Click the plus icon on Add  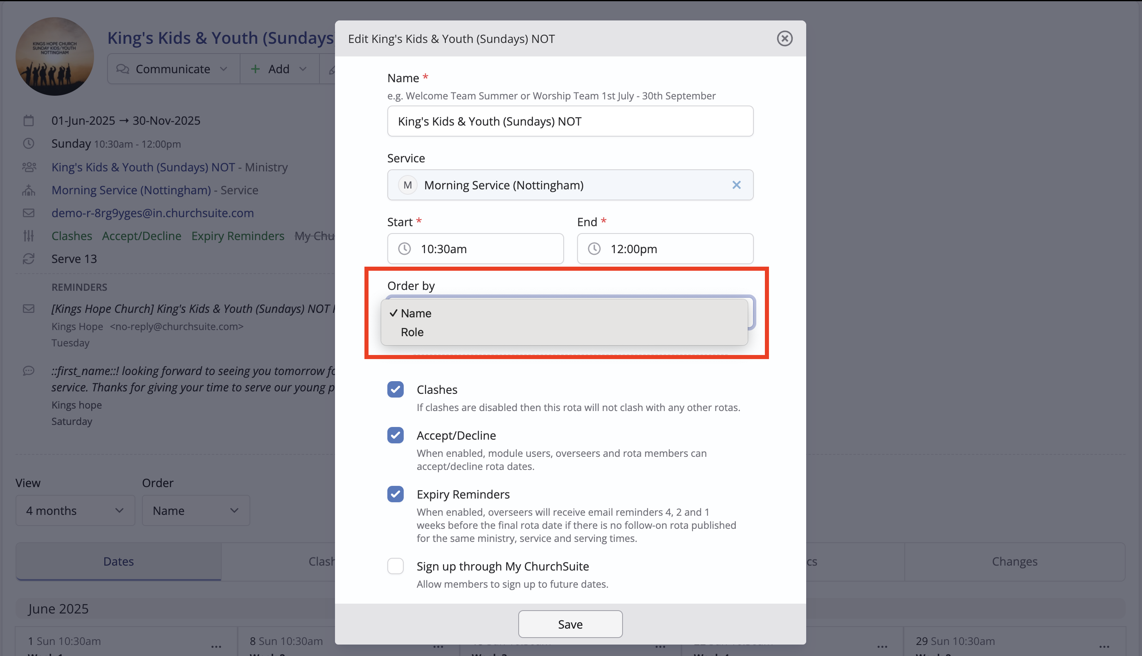[x=255, y=68]
